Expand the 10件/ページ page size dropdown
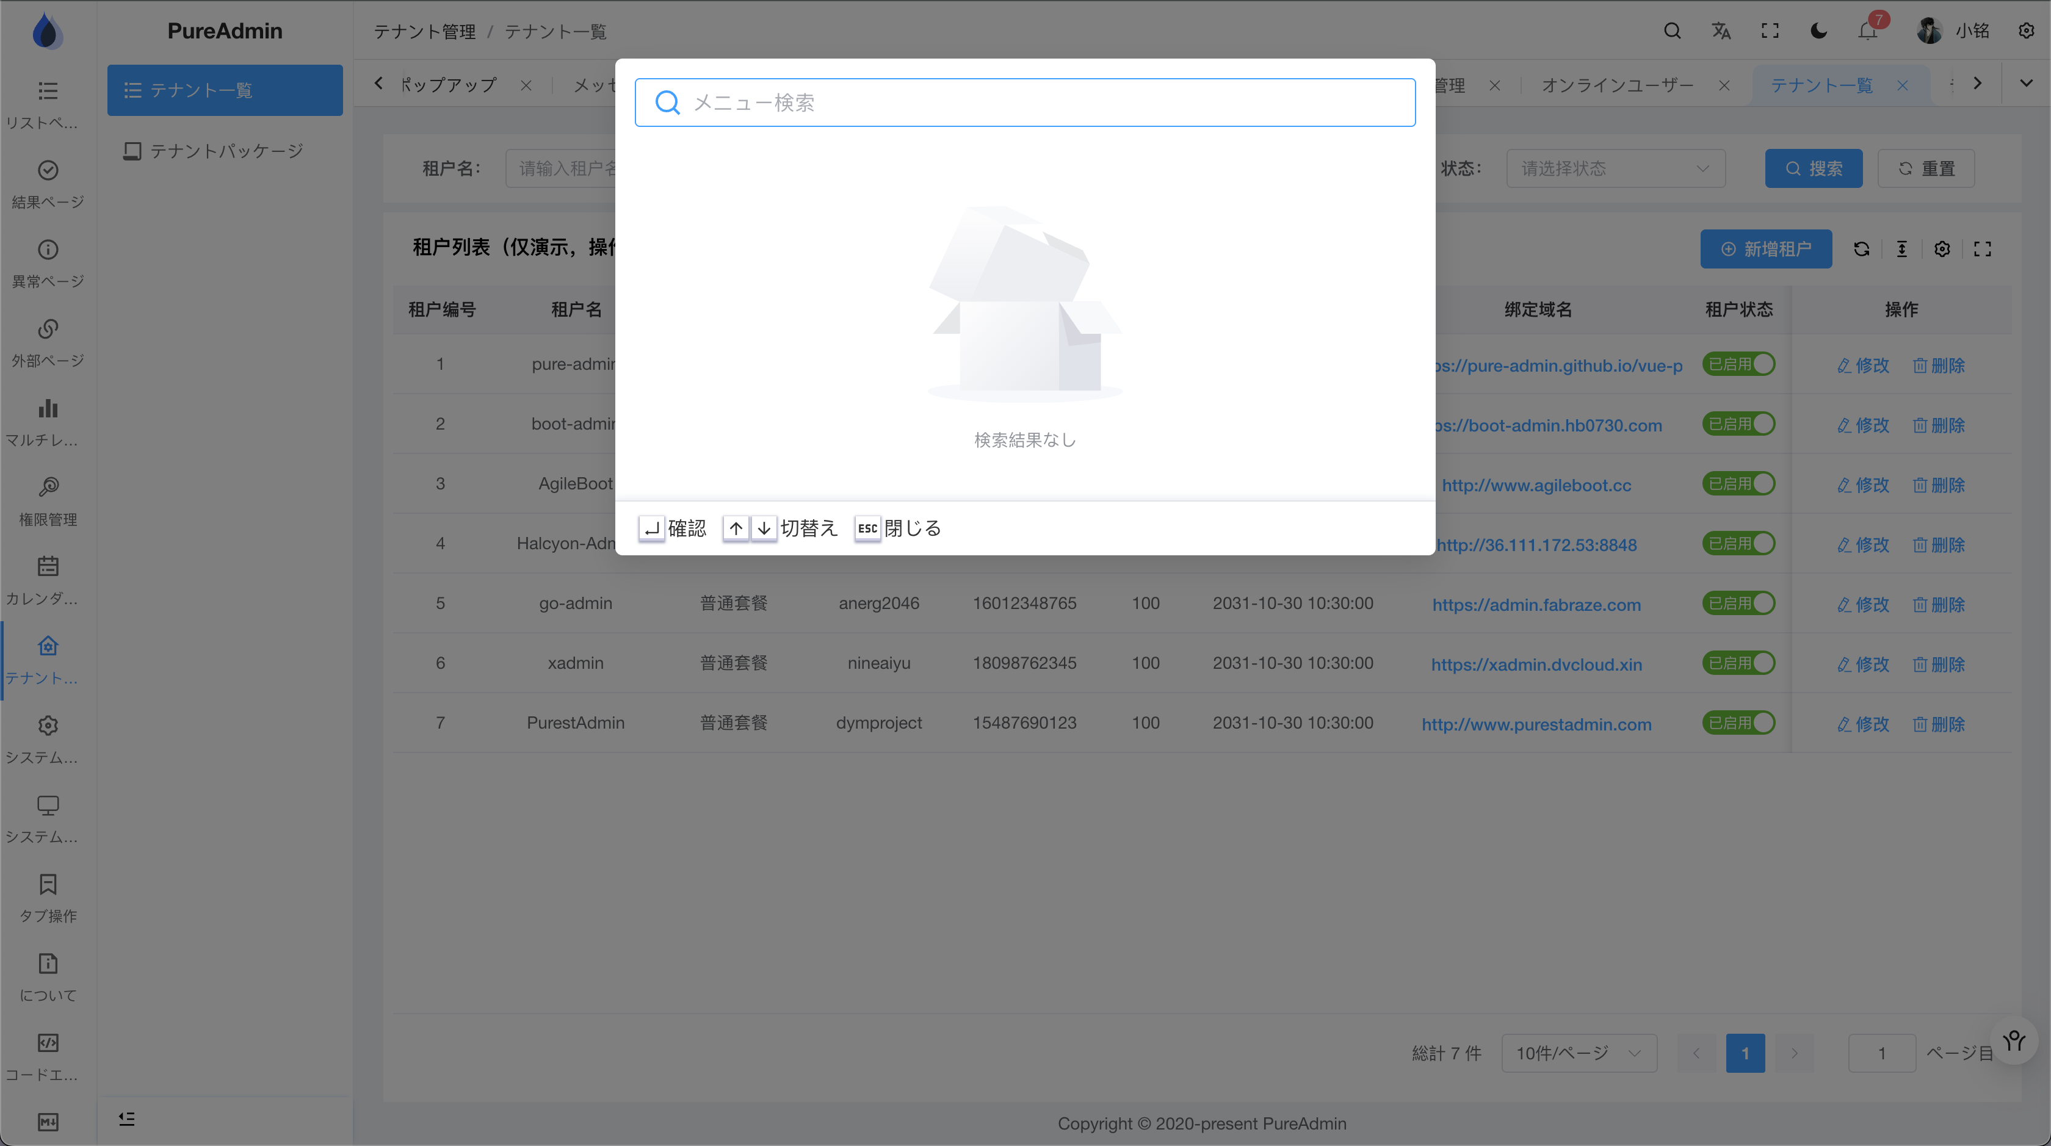This screenshot has height=1146, width=2051. (1578, 1053)
